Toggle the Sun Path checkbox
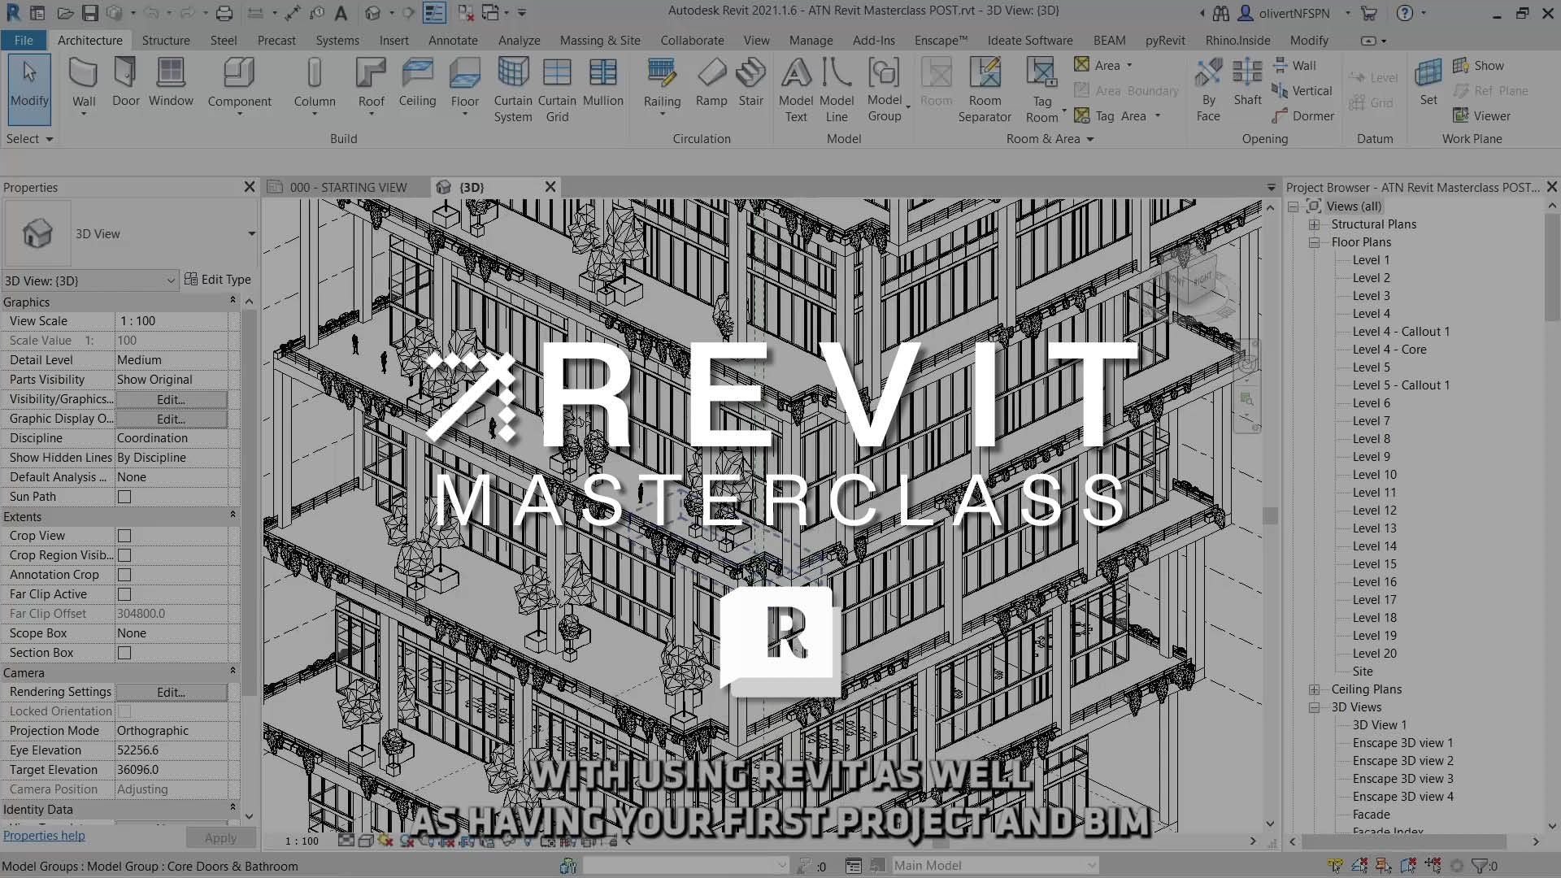 124,497
